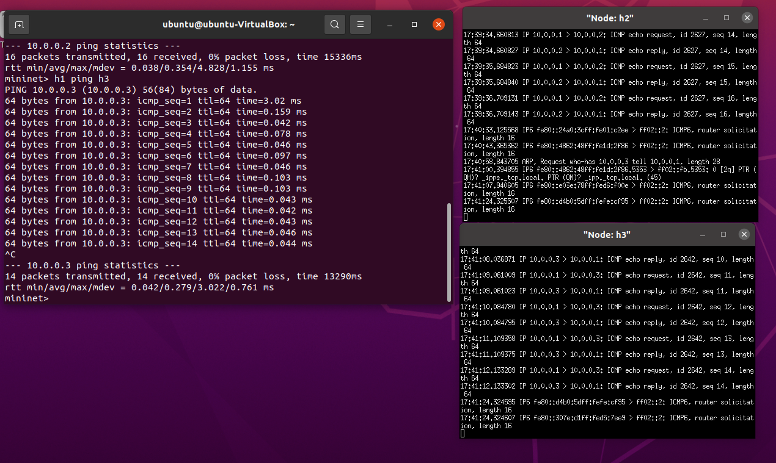776x463 pixels.
Task: Maximize the Node: h3 window
Action: 723,234
